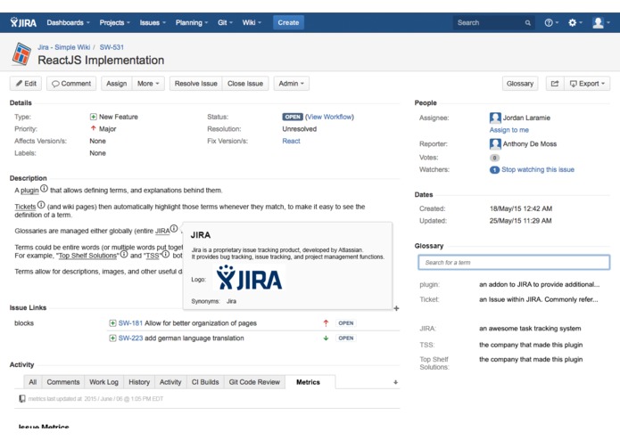
Task: Click Jordan Laramie's avatar icon
Action: 495,118
